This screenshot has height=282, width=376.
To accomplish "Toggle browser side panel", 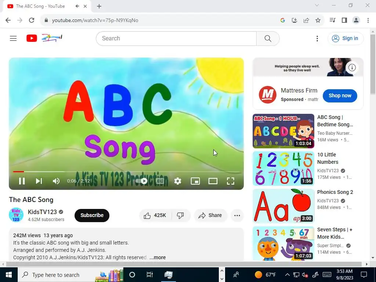I will [x=344, y=21].
